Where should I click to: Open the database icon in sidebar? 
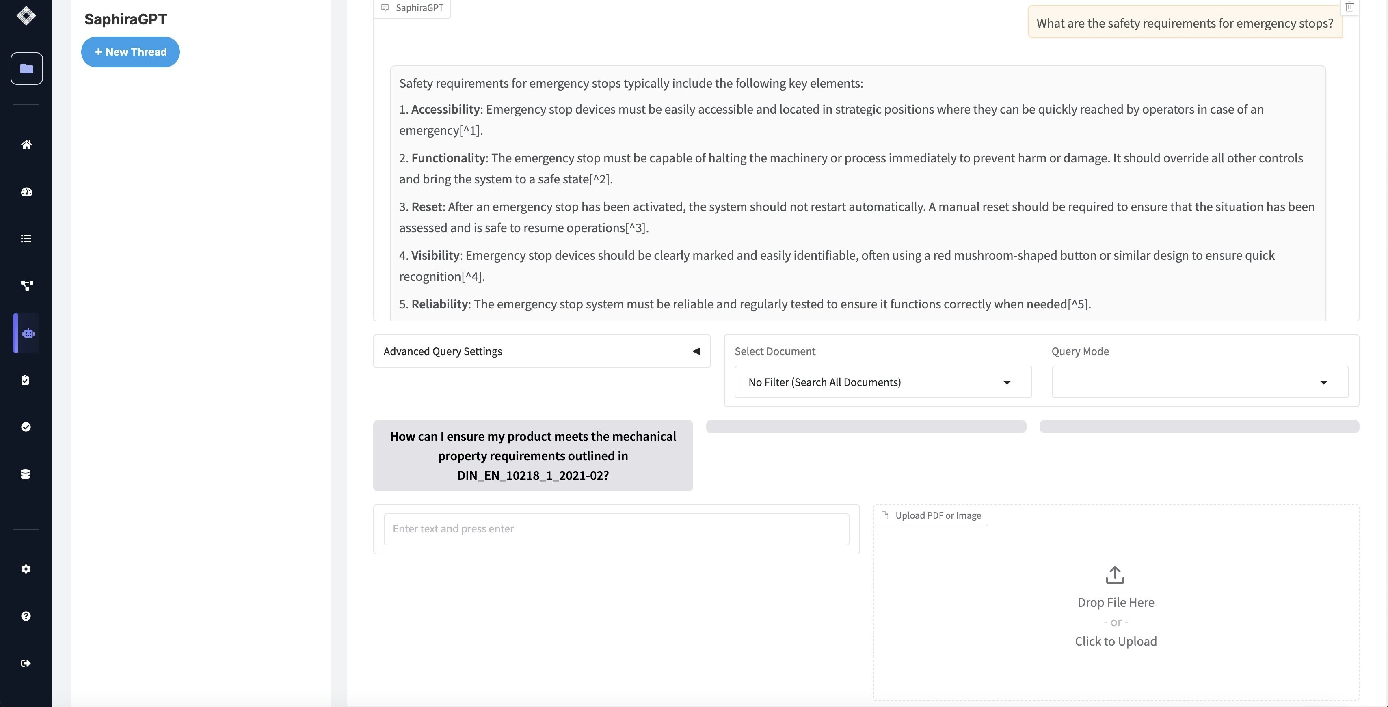[x=25, y=474]
